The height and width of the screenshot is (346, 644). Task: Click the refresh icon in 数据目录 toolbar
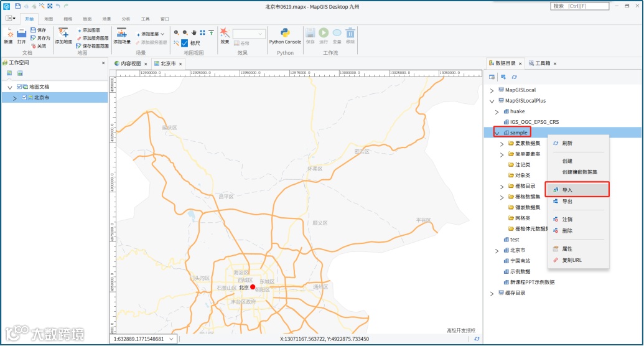(514, 77)
